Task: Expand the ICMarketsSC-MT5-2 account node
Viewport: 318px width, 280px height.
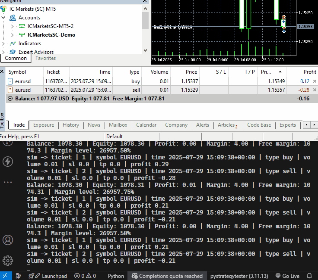Action: click(x=12, y=26)
